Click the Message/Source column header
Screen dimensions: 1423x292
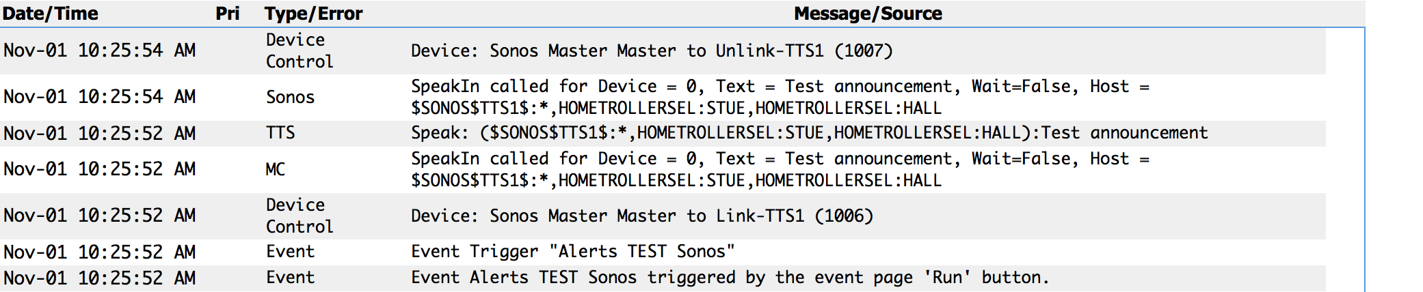click(868, 14)
